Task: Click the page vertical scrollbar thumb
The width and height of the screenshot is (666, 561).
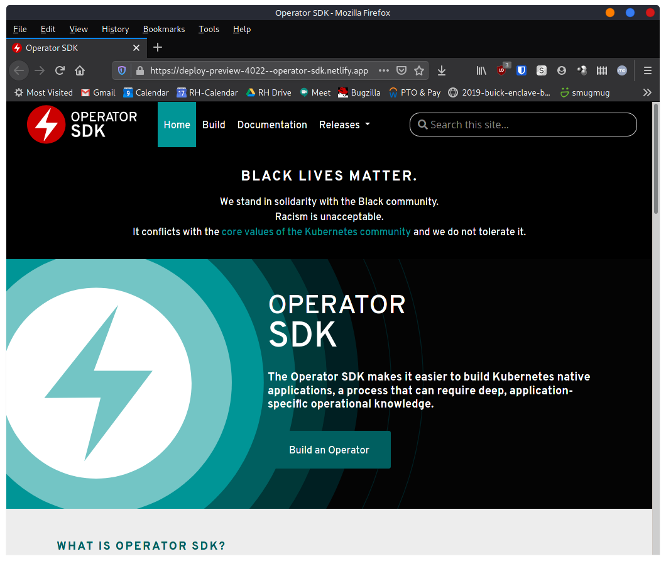Action: 656,158
